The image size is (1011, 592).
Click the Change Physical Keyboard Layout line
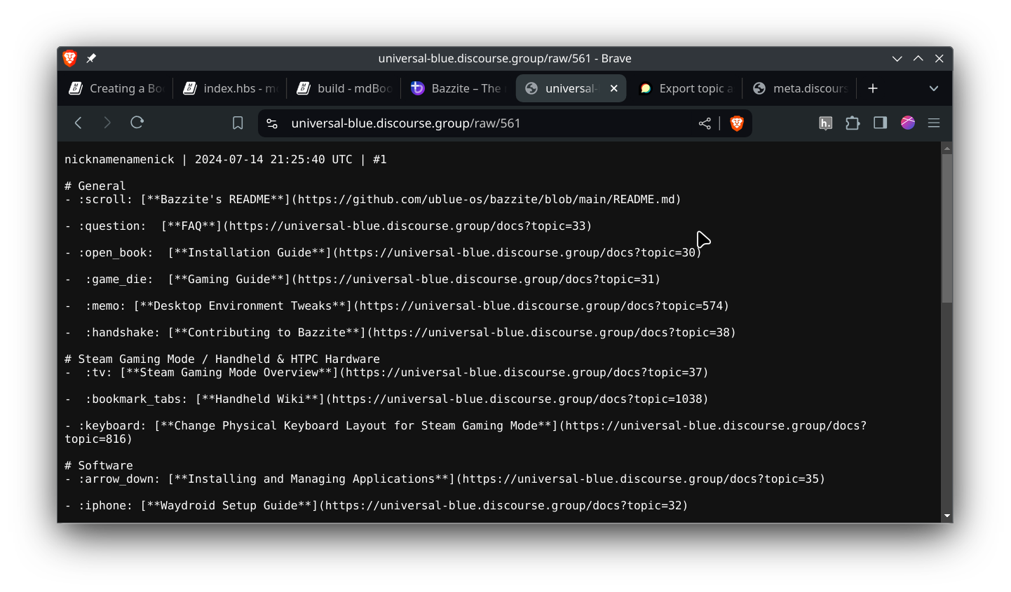click(x=466, y=432)
